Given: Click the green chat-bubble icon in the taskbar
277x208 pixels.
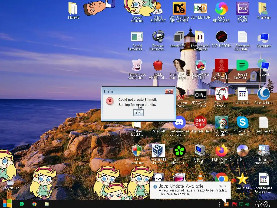Looking at the screenshot, I should pyautogui.click(x=22, y=204).
